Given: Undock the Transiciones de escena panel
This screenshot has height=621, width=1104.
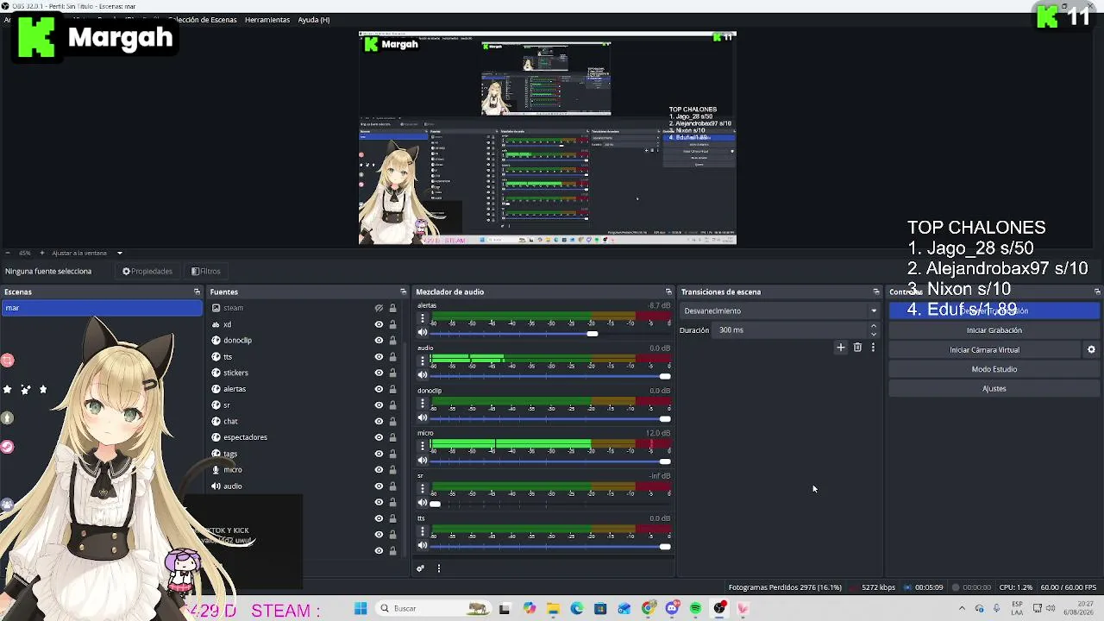Looking at the screenshot, I should 876,292.
